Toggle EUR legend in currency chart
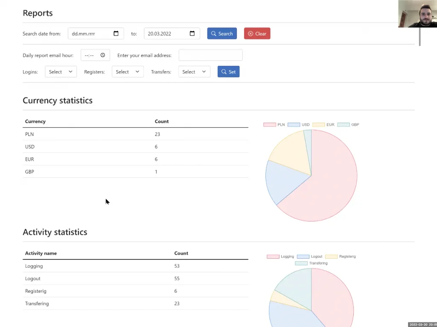 coord(323,124)
